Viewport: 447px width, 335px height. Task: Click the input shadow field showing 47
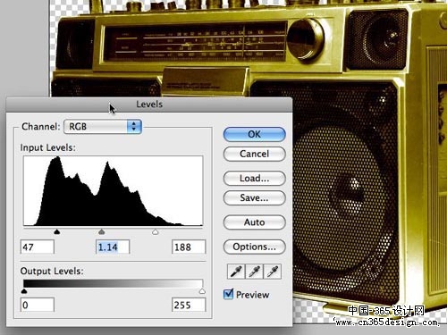point(38,247)
